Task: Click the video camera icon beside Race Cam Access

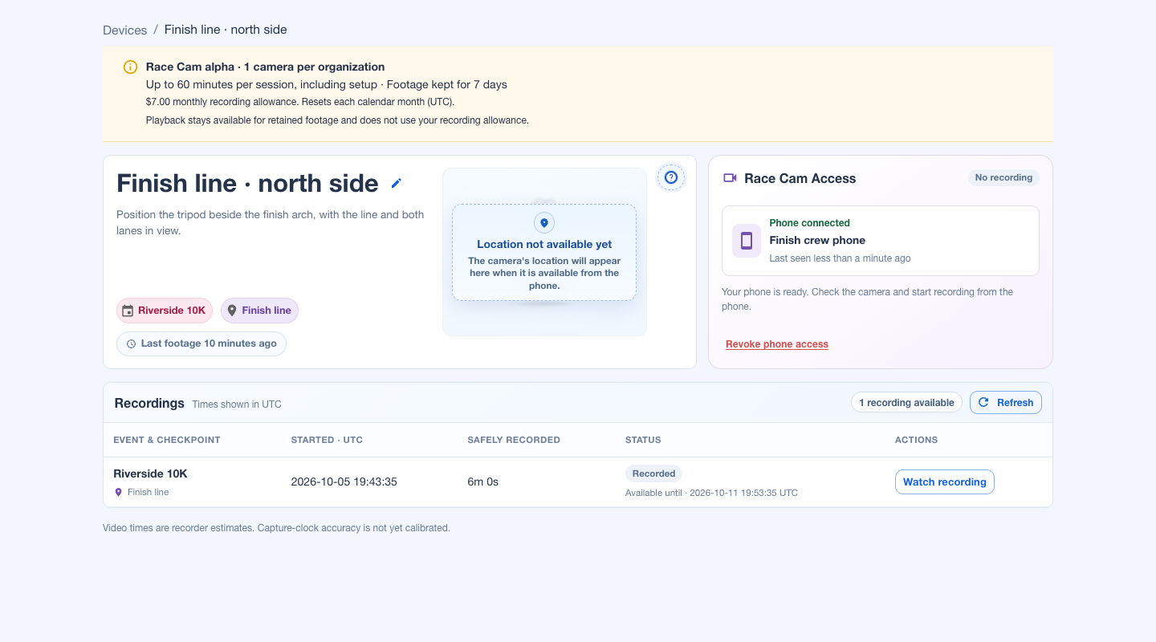Action: (x=730, y=178)
